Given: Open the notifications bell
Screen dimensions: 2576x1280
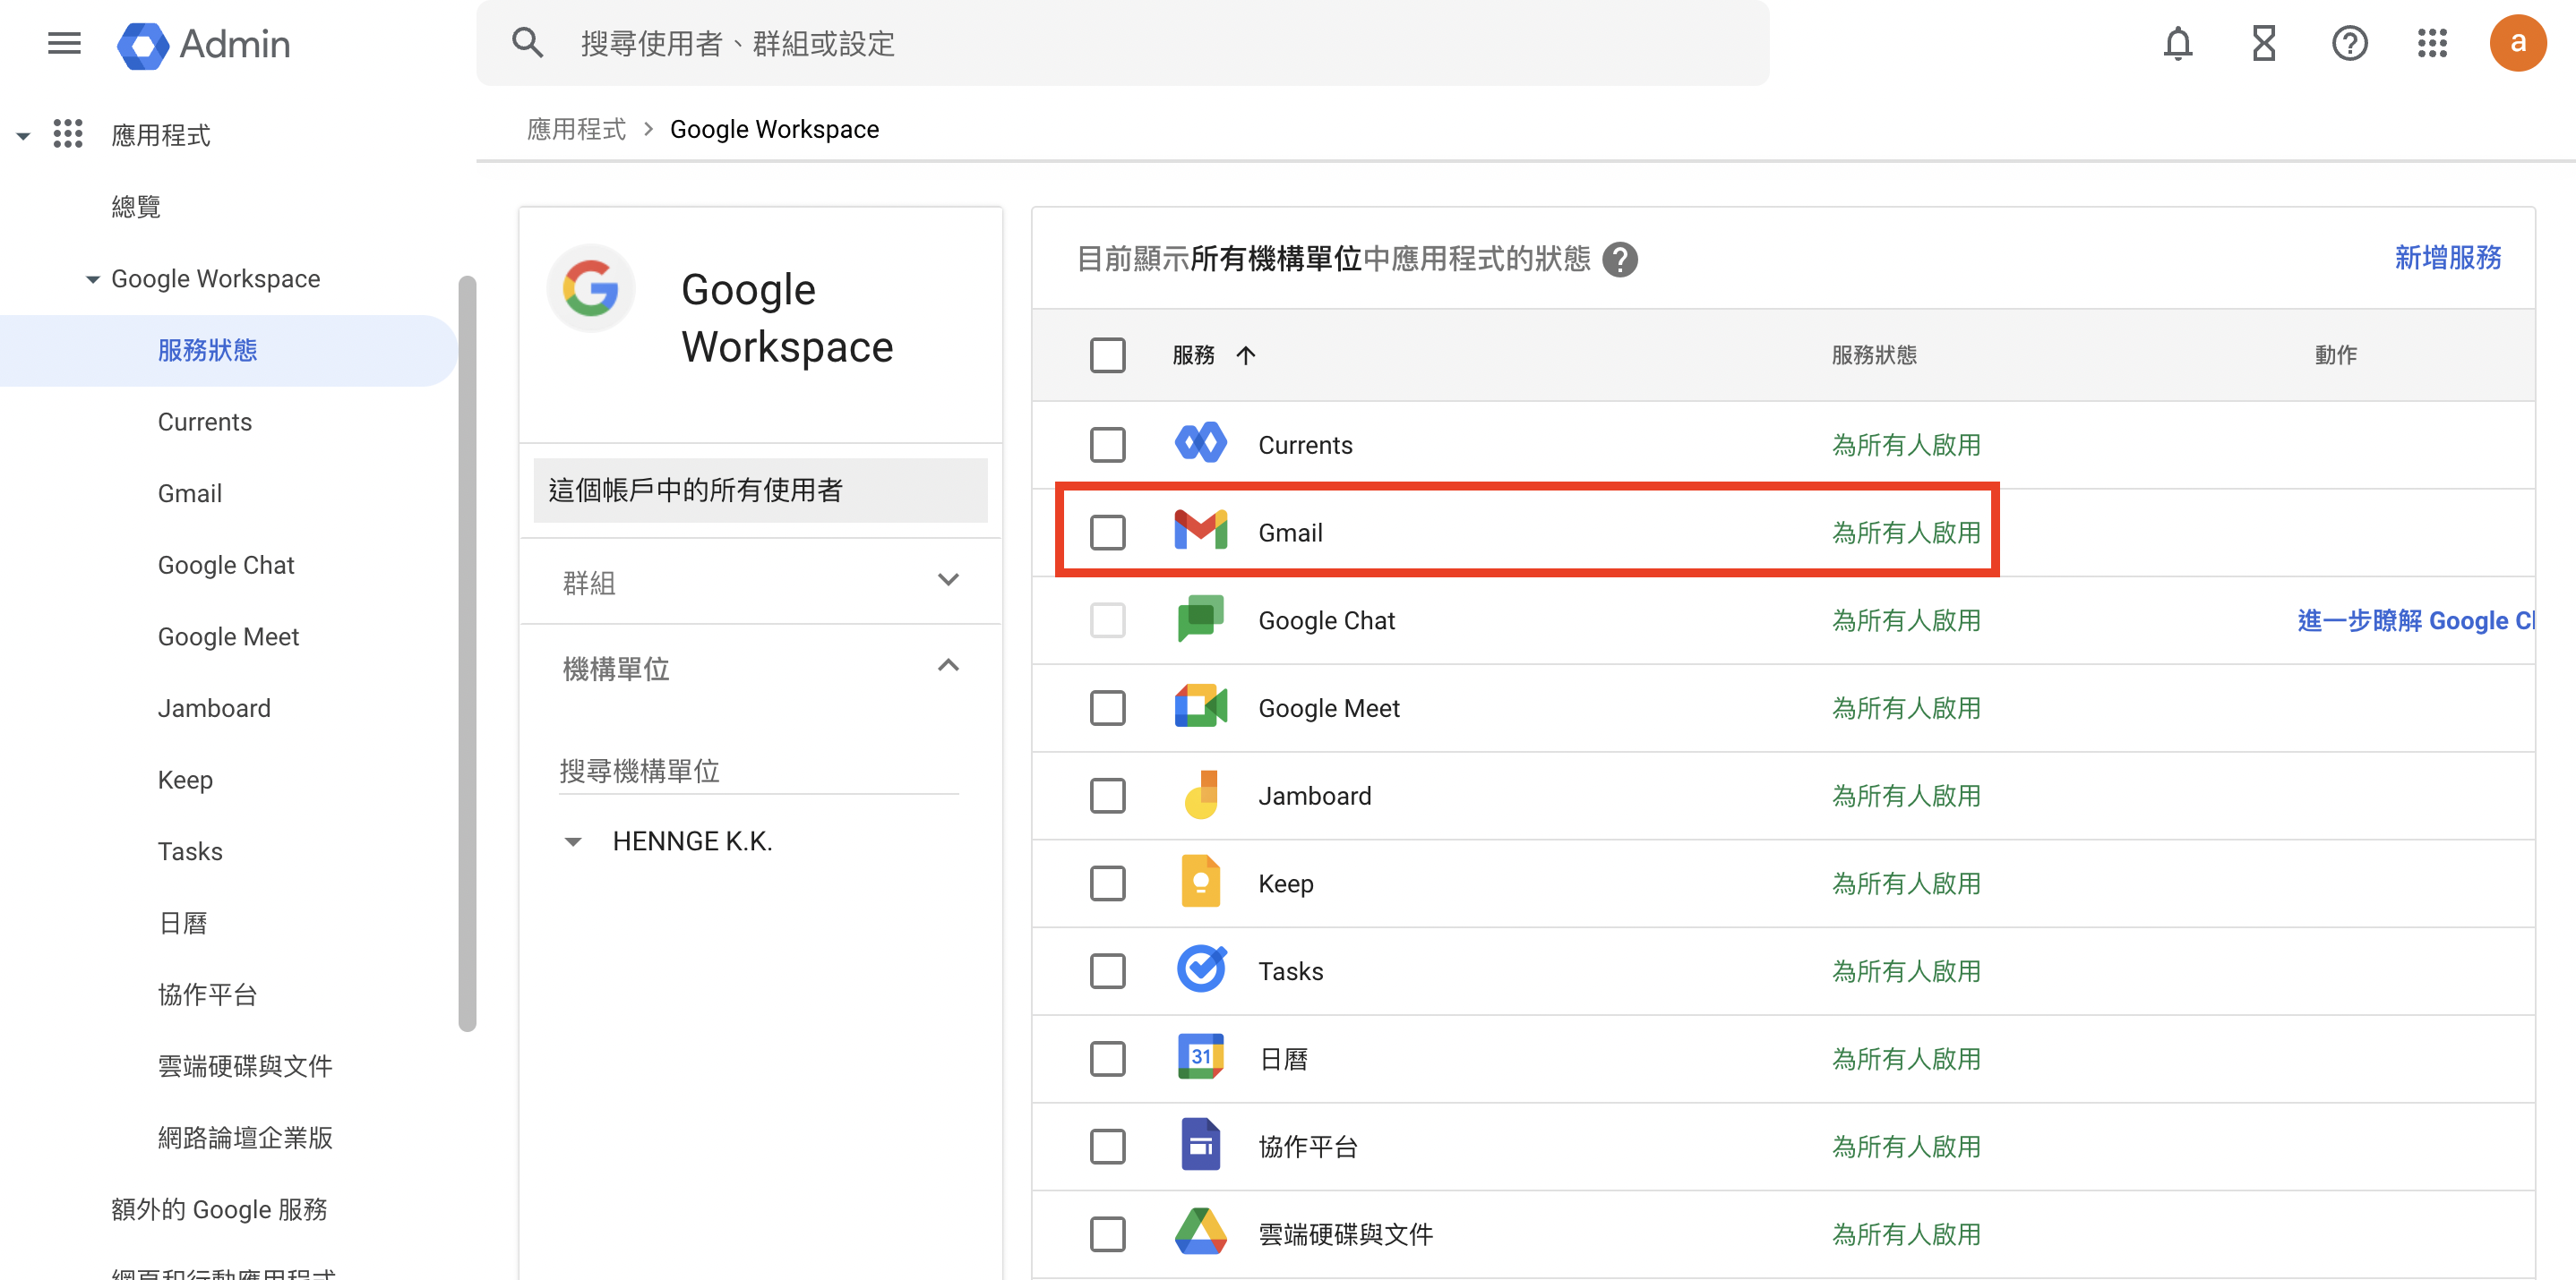Looking at the screenshot, I should [x=2177, y=43].
